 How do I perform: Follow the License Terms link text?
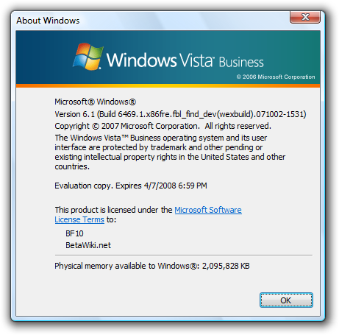[79, 219]
